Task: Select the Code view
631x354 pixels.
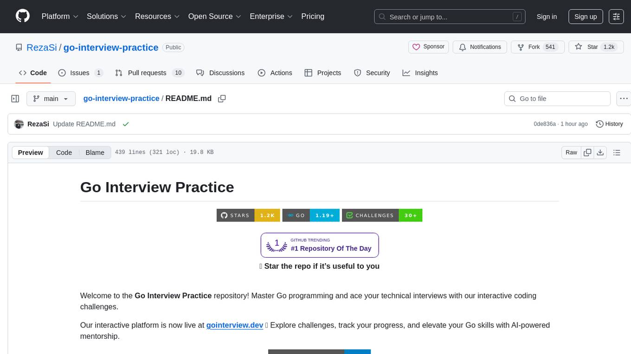Action: click(x=64, y=152)
